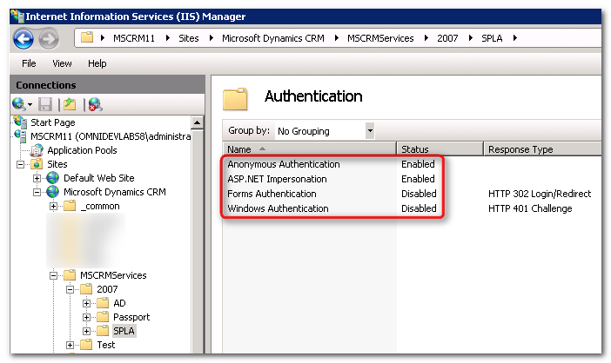The height and width of the screenshot is (363, 611).
Task: Collapse the Microsoft Dynamics CRM node
Action: tap(37, 193)
